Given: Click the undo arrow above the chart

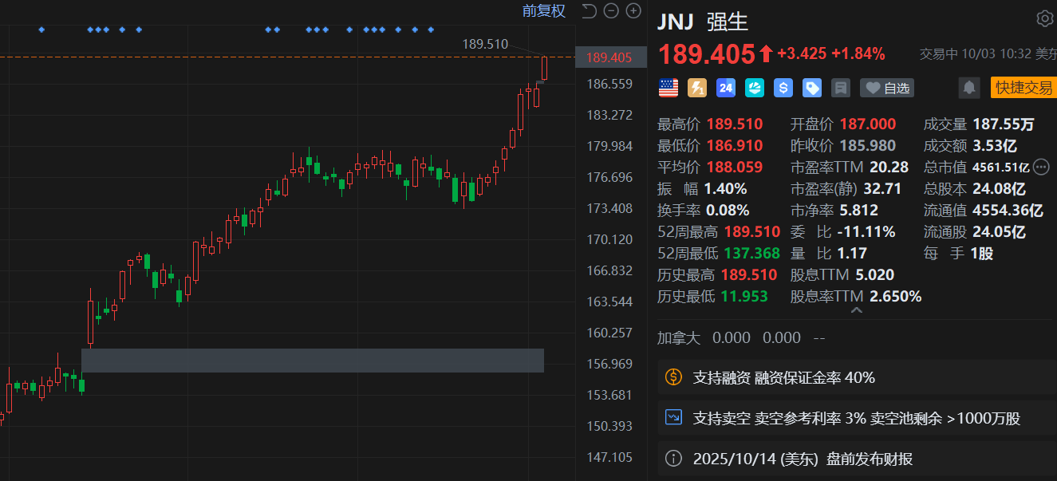Looking at the screenshot, I should (589, 11).
